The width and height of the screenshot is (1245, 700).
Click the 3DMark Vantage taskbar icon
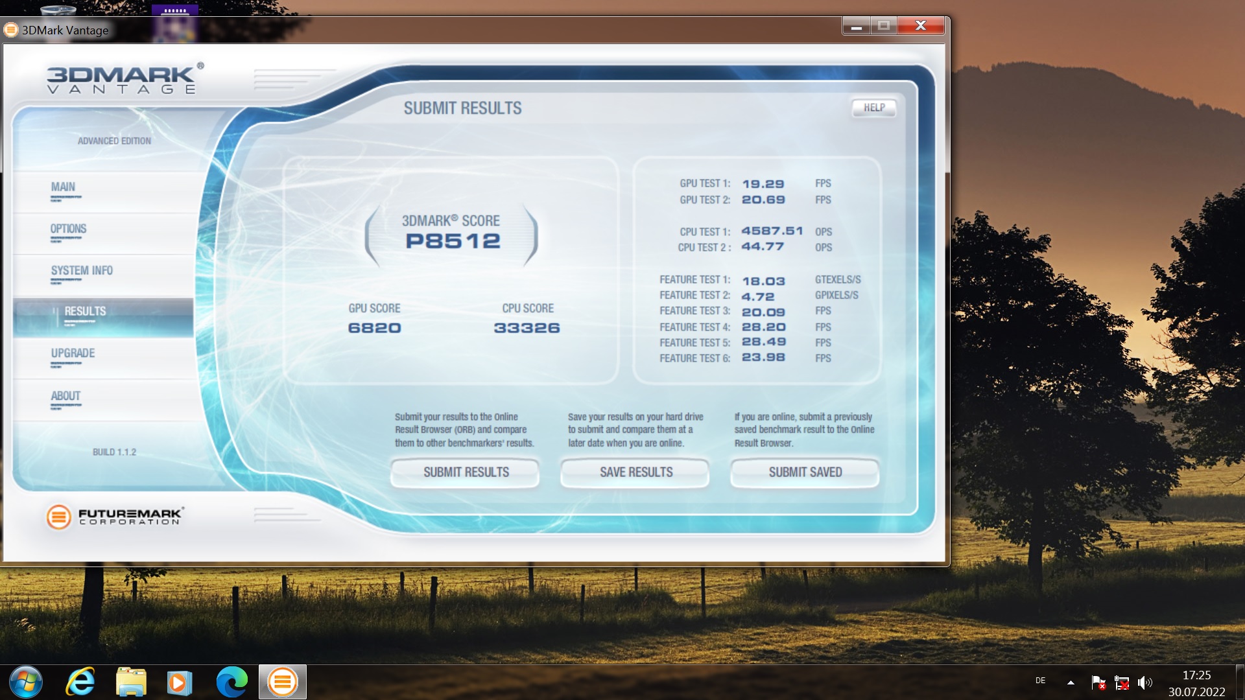tap(283, 682)
